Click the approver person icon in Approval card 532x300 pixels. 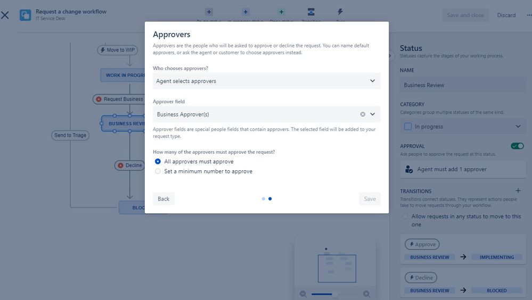click(x=409, y=169)
